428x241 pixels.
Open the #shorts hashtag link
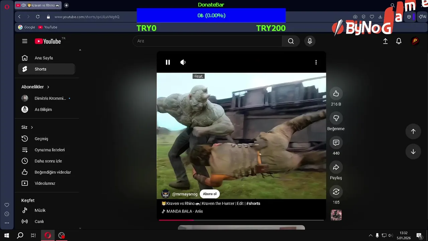click(x=253, y=204)
